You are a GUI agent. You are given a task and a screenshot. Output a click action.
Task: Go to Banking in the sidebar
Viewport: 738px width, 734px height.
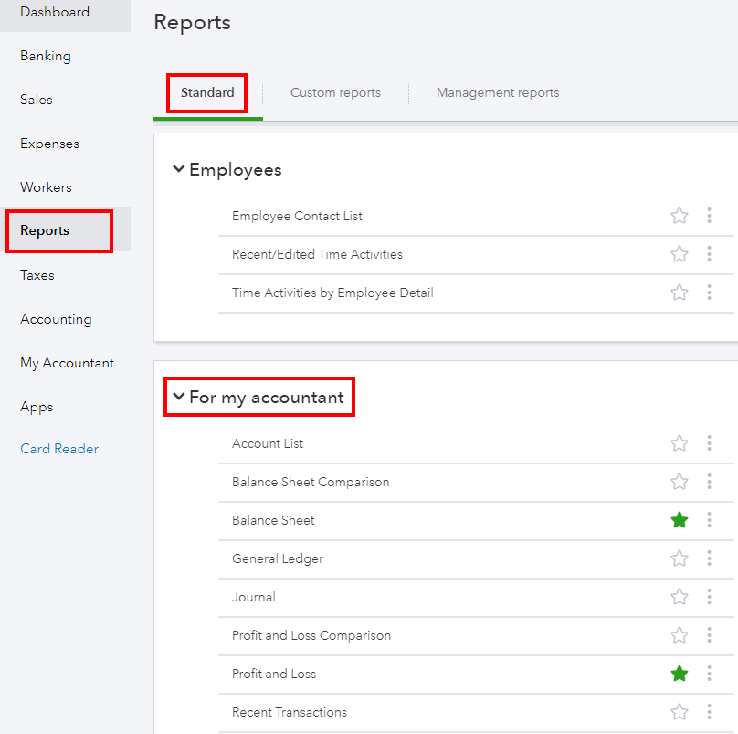[46, 56]
